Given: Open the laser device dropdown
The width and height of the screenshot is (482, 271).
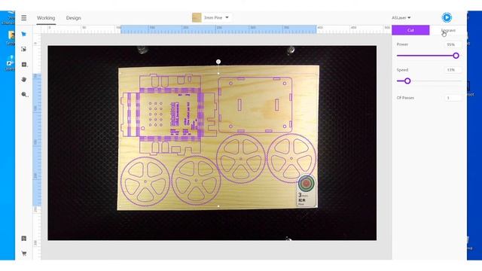Looking at the screenshot, I should pos(401,18).
